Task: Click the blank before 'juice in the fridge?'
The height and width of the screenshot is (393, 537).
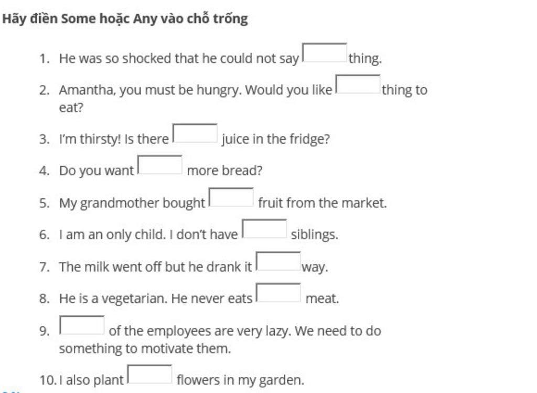Action: coord(195,133)
